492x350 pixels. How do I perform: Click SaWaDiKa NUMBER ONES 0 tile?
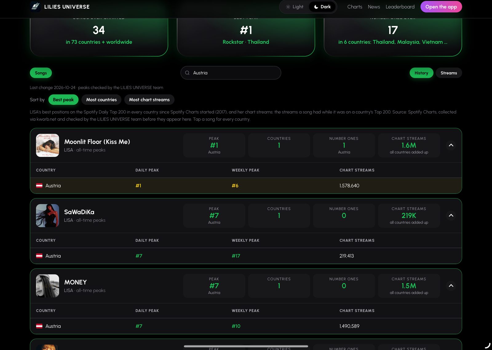coord(344,215)
